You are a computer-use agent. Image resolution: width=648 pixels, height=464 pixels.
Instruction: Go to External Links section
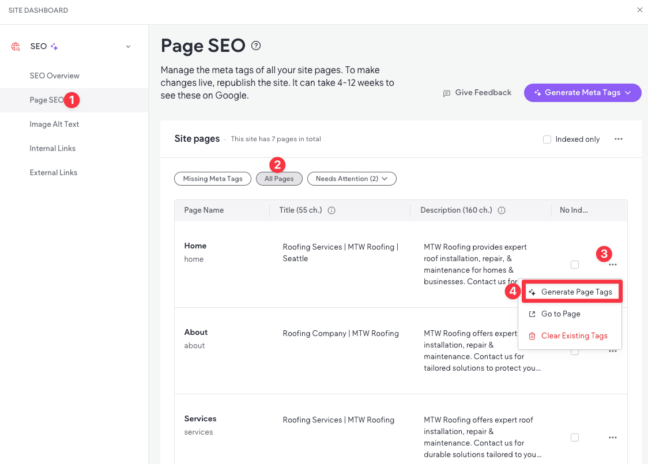[x=53, y=172]
